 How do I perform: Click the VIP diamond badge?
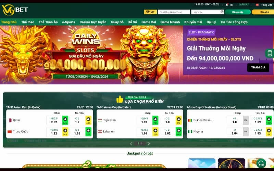[150, 12]
